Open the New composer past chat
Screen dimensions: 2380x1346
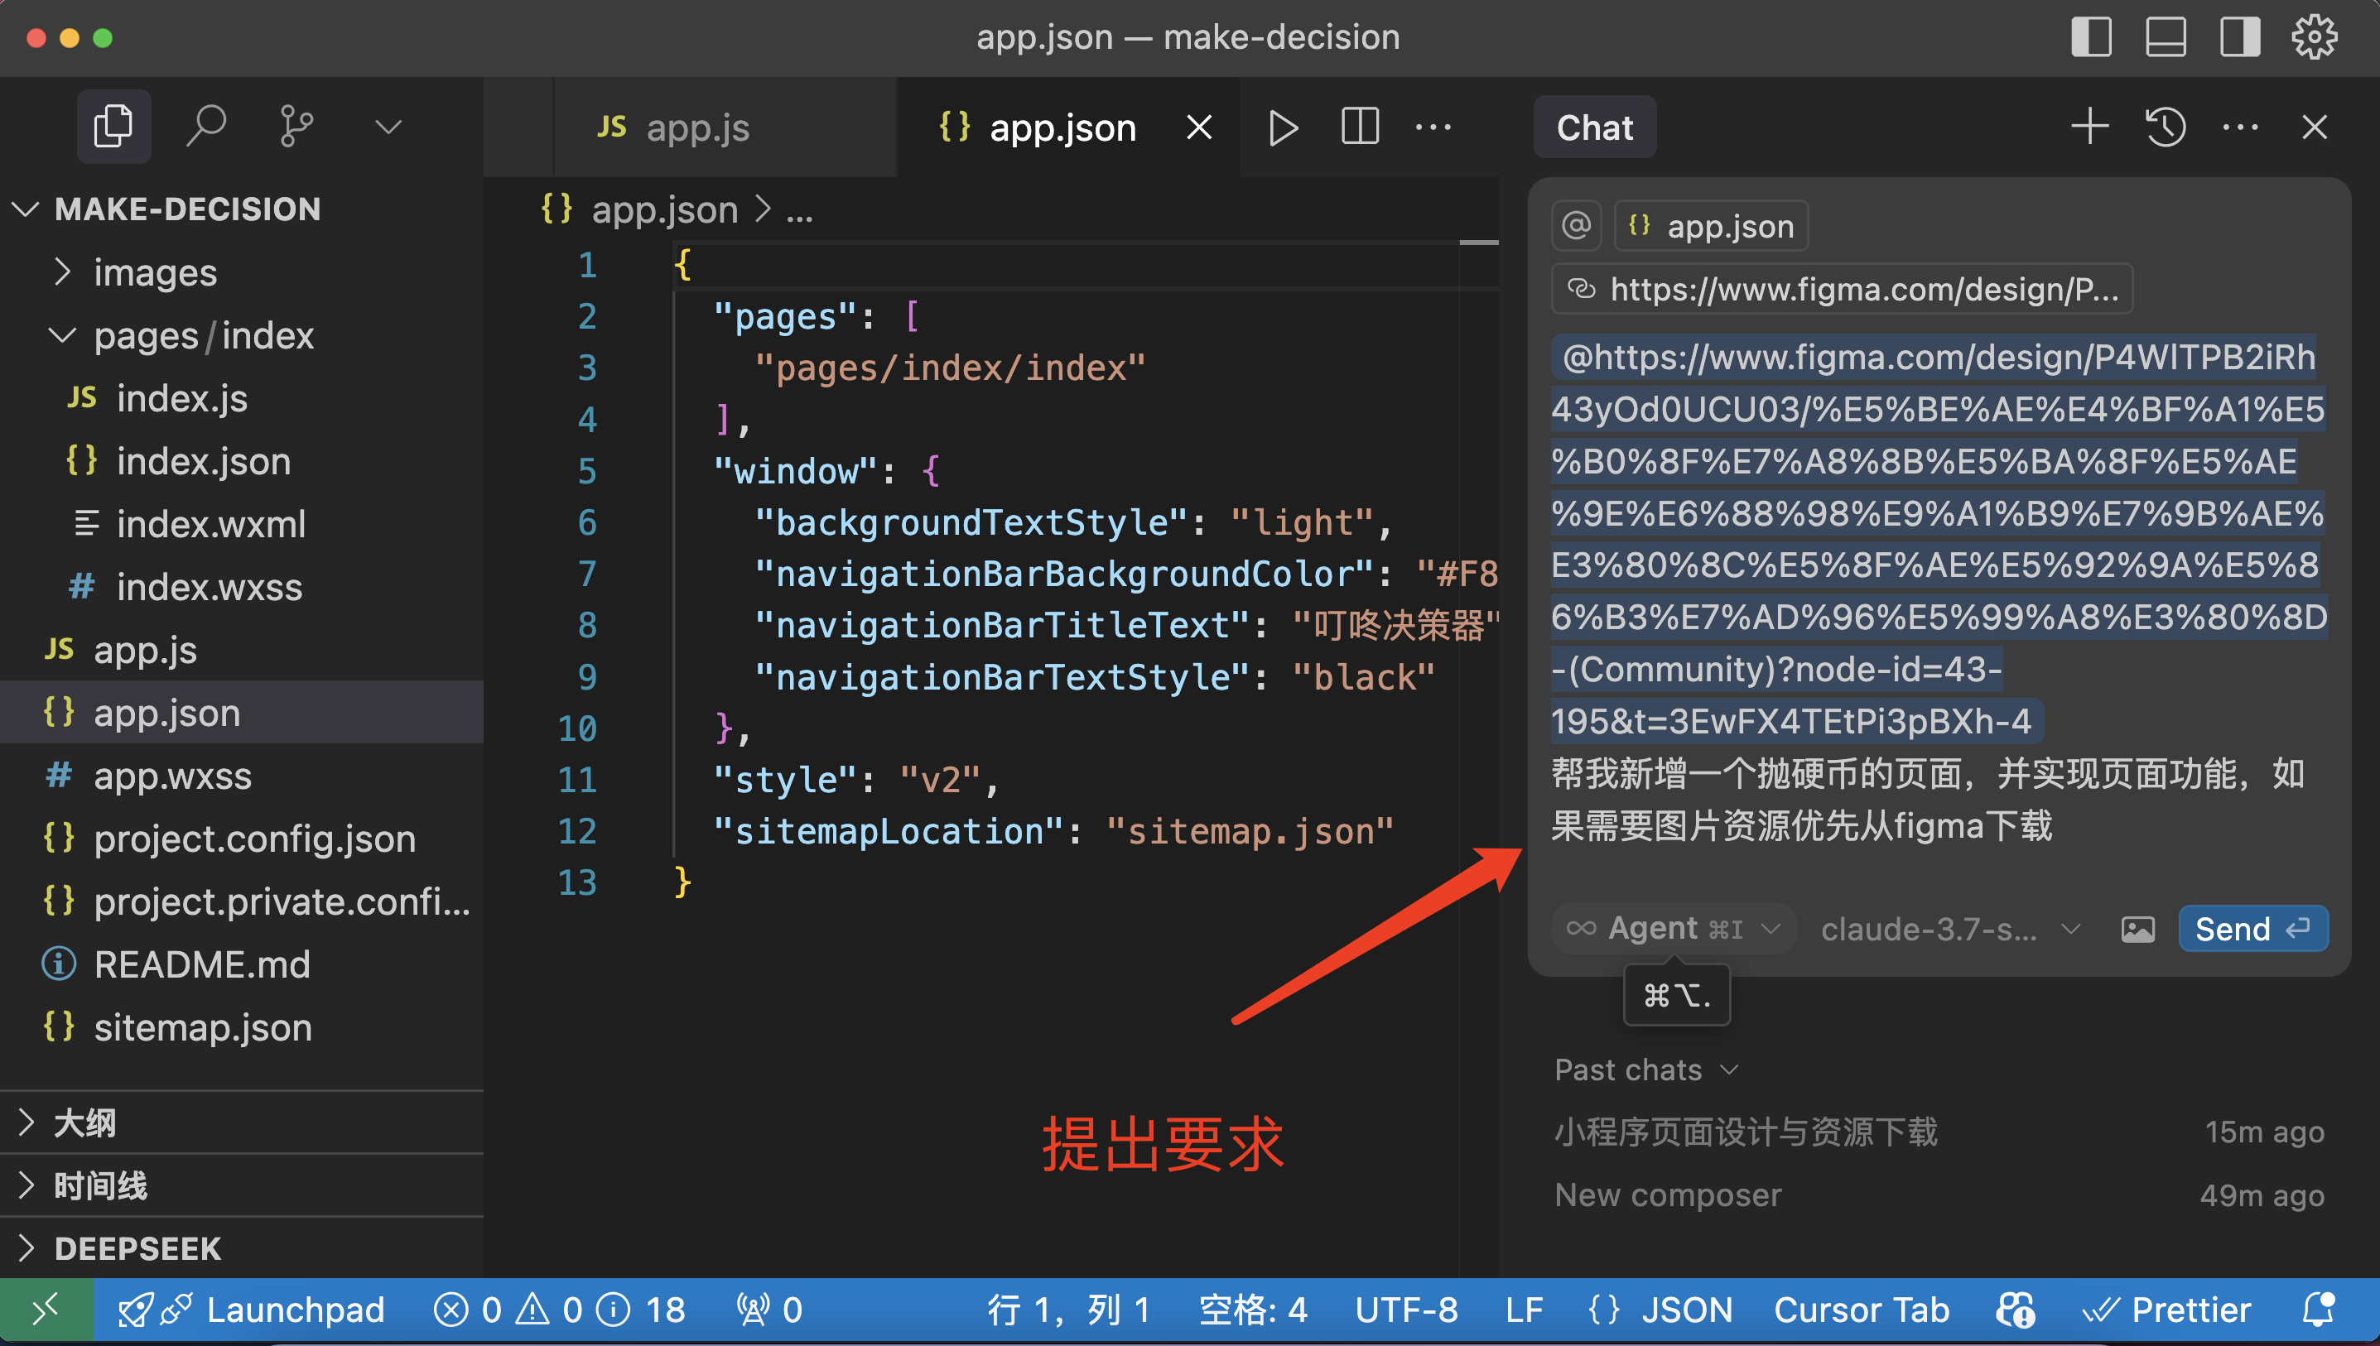(1938, 1195)
